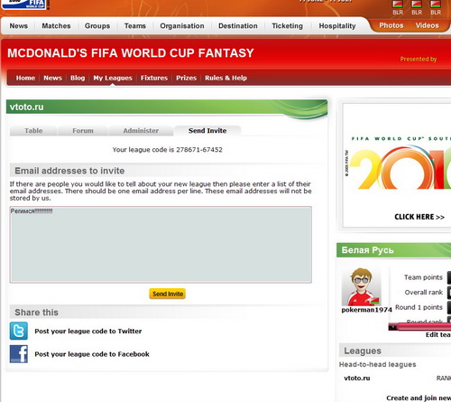Click the middle BLR flag icon
Image resolution: width=451 pixels, height=402 pixels.
(x=417, y=4)
